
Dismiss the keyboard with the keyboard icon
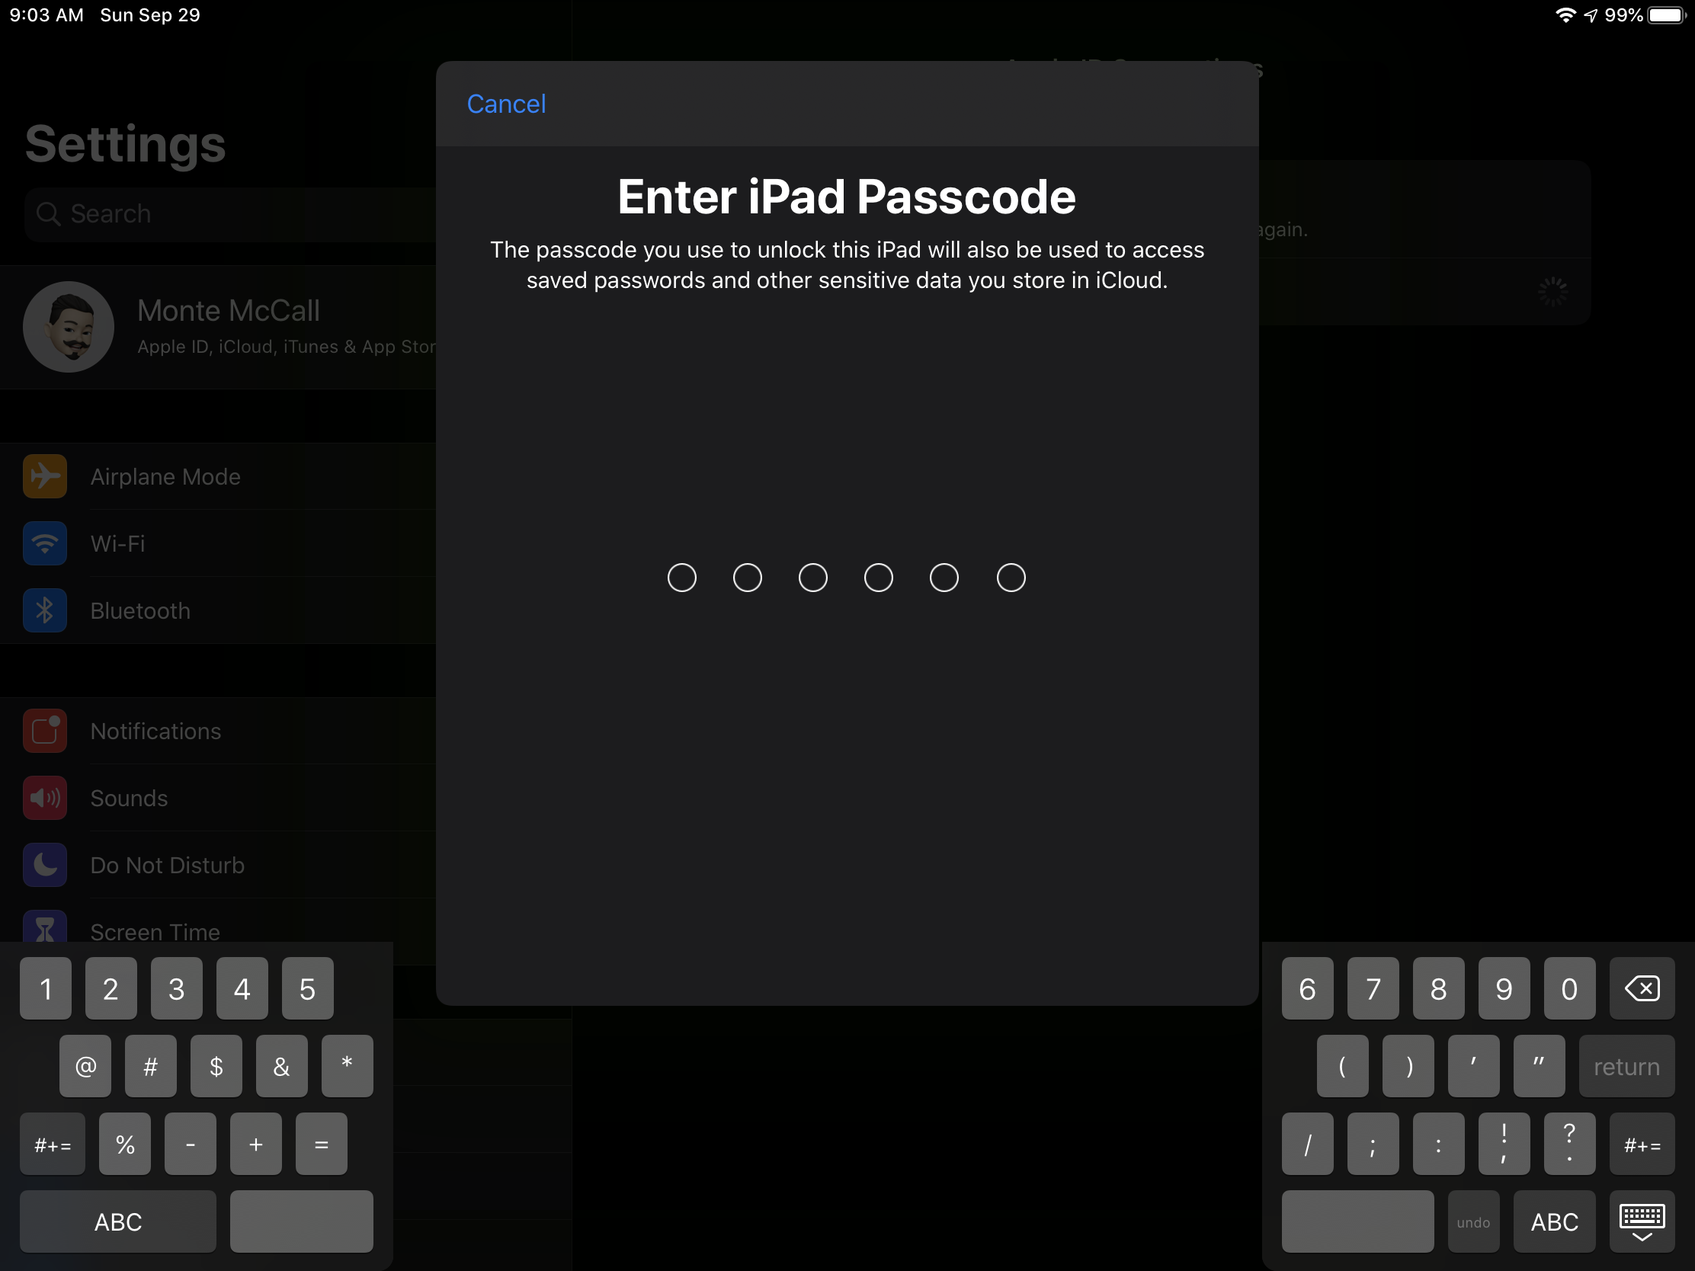tap(1642, 1221)
